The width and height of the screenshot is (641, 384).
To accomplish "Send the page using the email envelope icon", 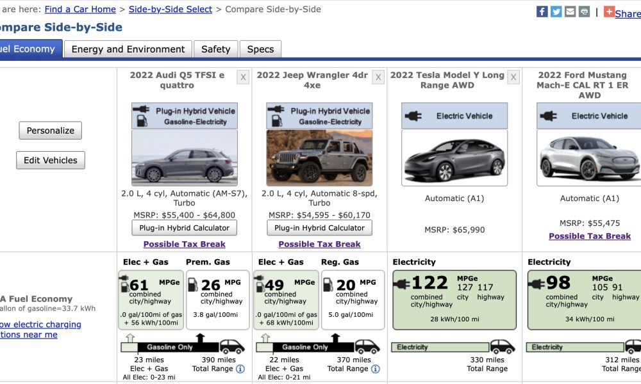I will (x=570, y=12).
